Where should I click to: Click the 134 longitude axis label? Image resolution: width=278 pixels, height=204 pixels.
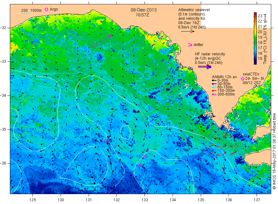coord(173,200)
